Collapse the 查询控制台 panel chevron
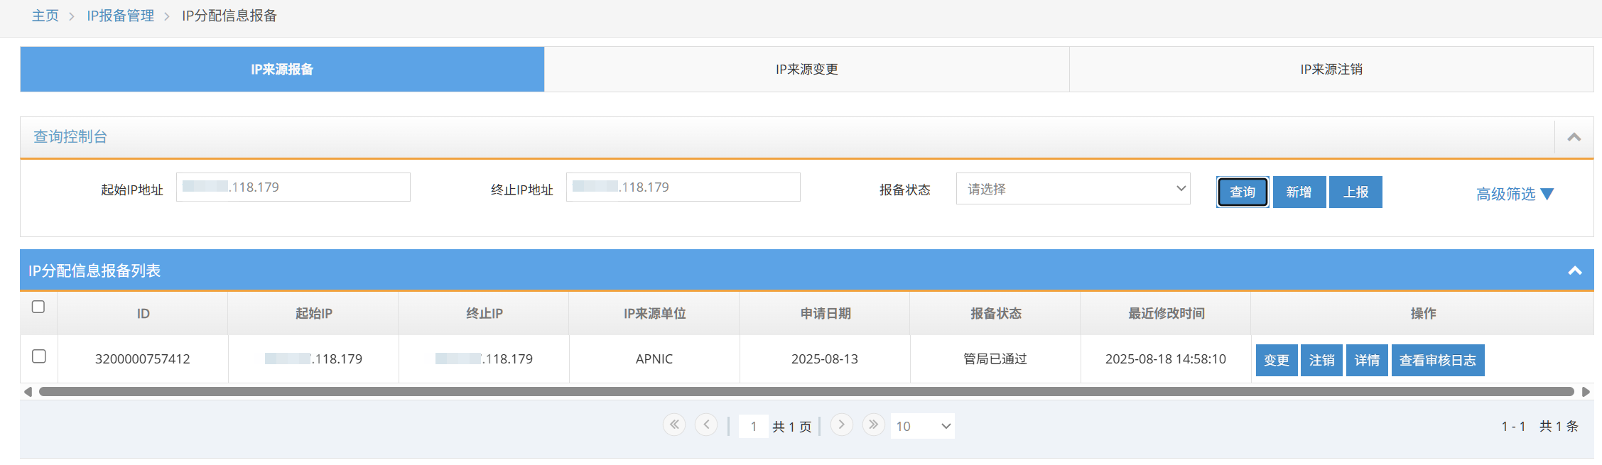The width and height of the screenshot is (1602, 465). coord(1574,137)
